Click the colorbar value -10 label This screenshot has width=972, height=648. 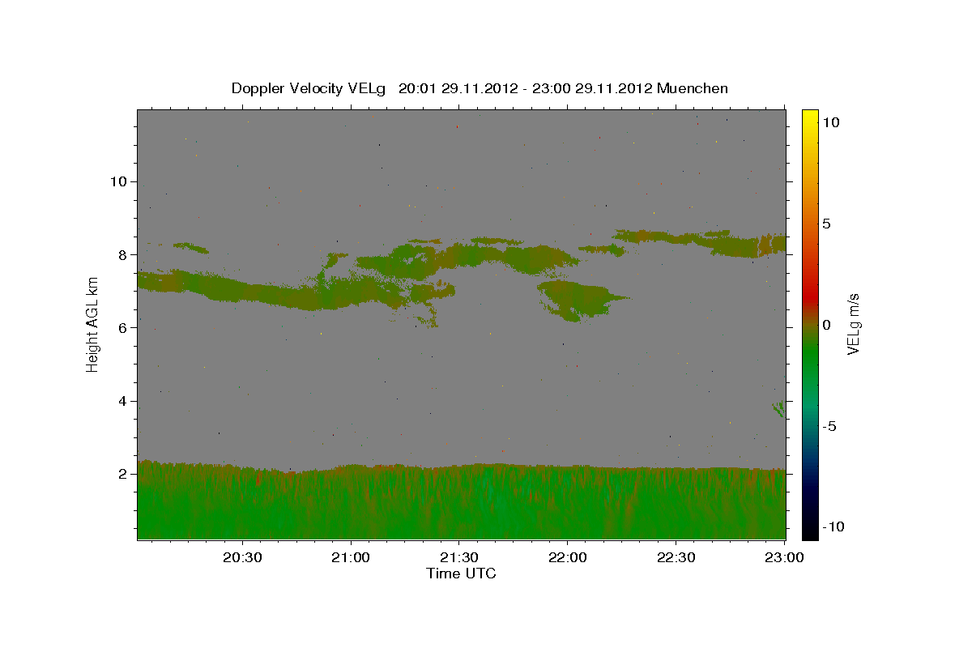[x=832, y=526]
